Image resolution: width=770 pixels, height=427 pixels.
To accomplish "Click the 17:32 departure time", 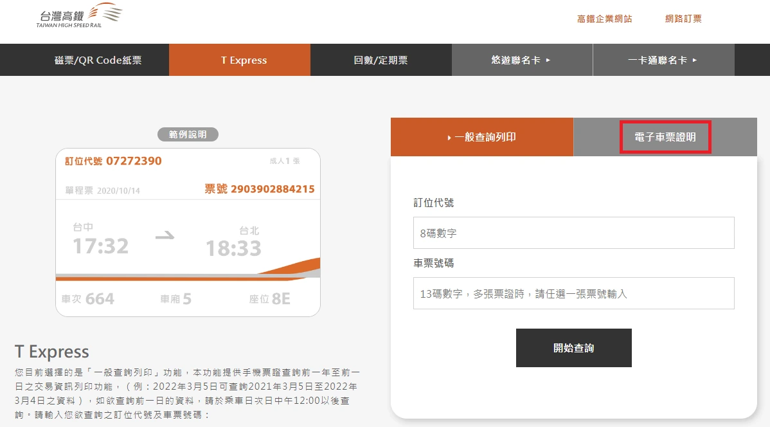I will click(x=101, y=246).
